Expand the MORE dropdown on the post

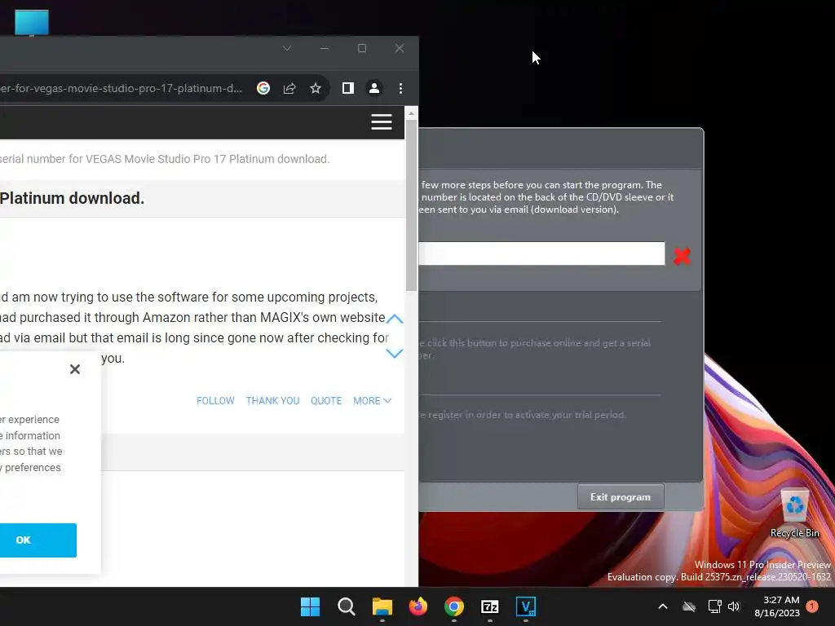click(372, 401)
